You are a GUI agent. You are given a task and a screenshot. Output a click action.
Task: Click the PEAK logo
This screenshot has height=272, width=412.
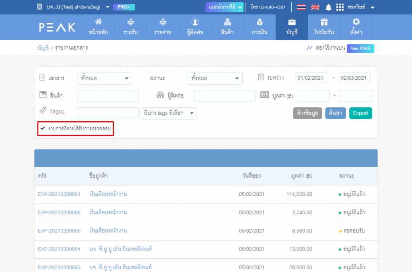(x=57, y=27)
